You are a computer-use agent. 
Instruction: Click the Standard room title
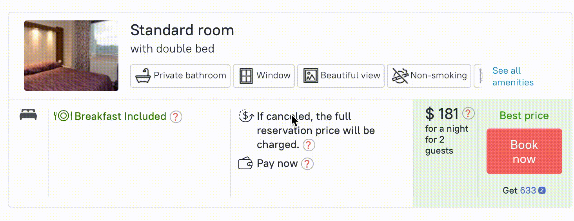coord(182,30)
